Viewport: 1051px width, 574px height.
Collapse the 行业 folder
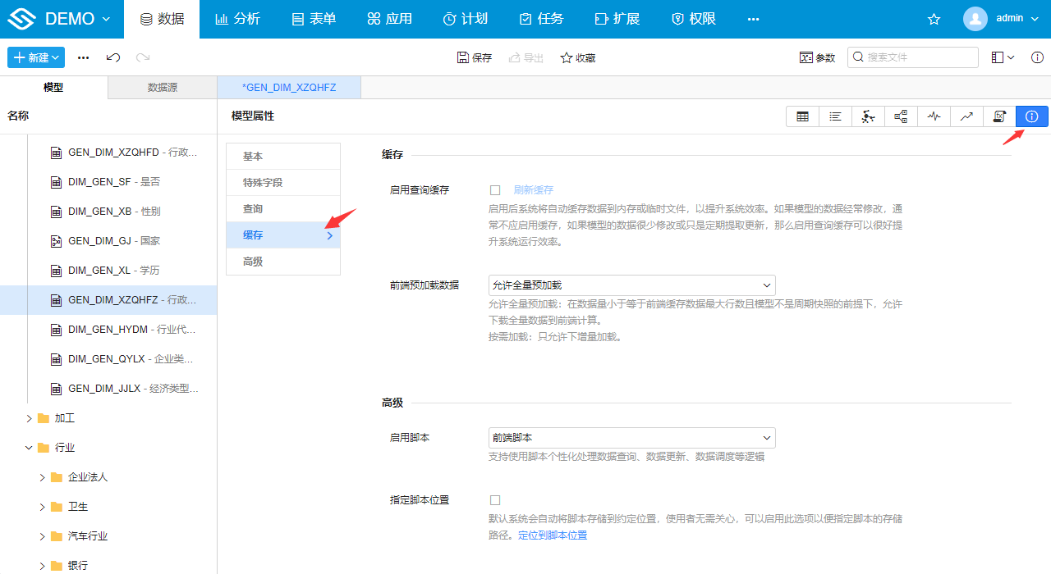(30, 448)
